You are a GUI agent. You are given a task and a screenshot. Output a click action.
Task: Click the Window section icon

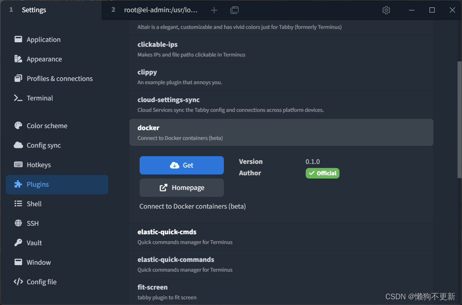tap(18, 262)
